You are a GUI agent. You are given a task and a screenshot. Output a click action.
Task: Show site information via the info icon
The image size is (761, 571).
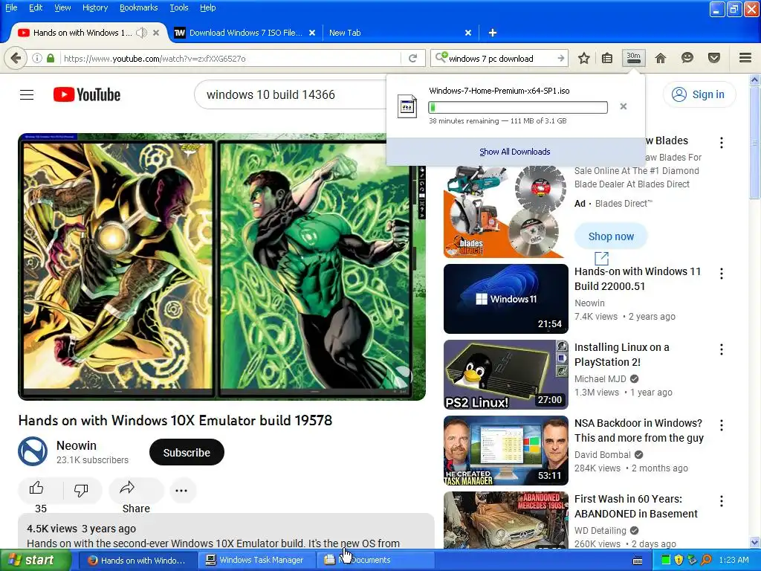pyautogui.click(x=37, y=58)
